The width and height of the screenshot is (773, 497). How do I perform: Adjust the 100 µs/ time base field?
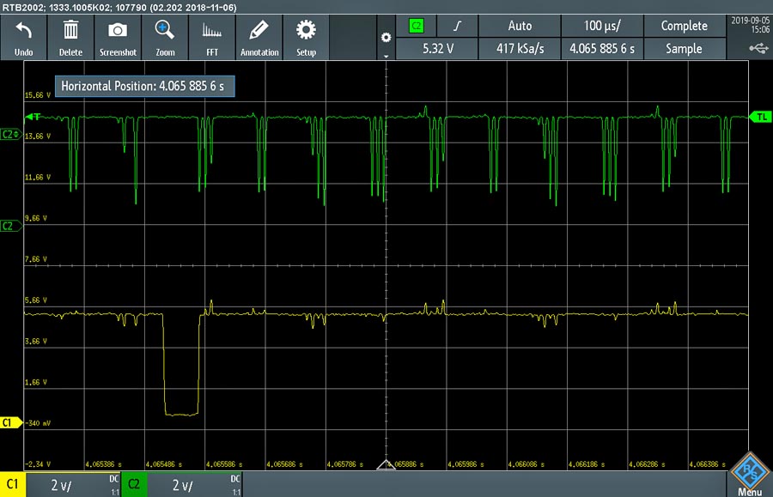pyautogui.click(x=602, y=26)
